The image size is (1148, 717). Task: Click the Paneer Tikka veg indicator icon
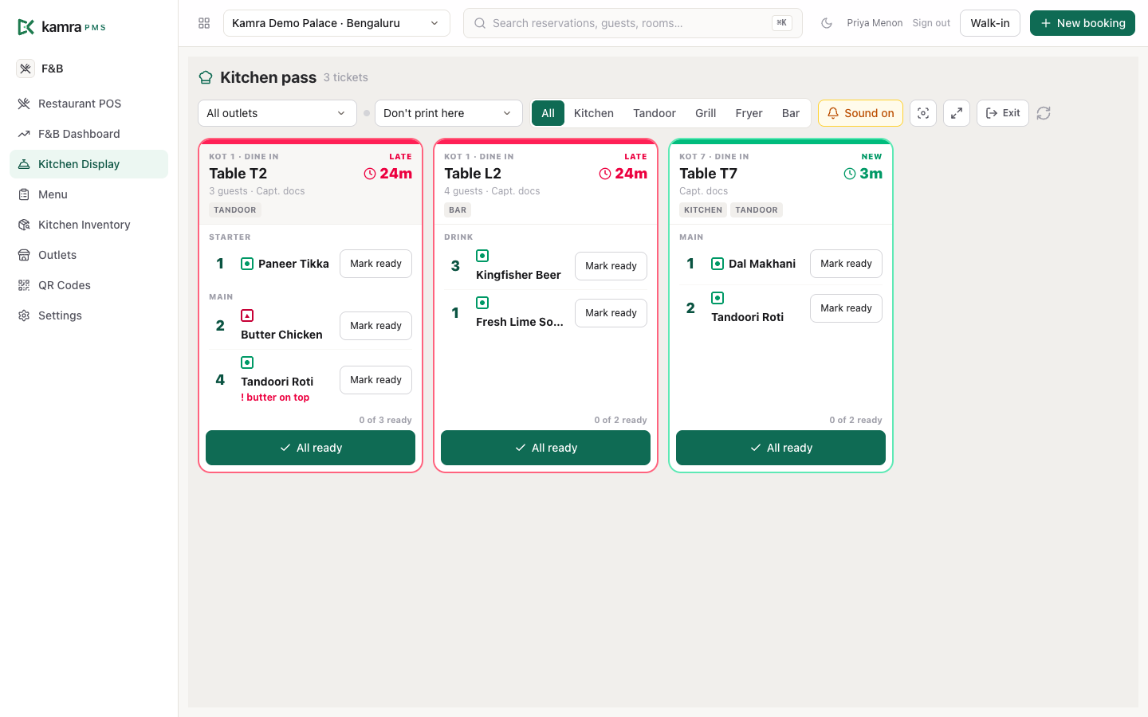pos(247,264)
